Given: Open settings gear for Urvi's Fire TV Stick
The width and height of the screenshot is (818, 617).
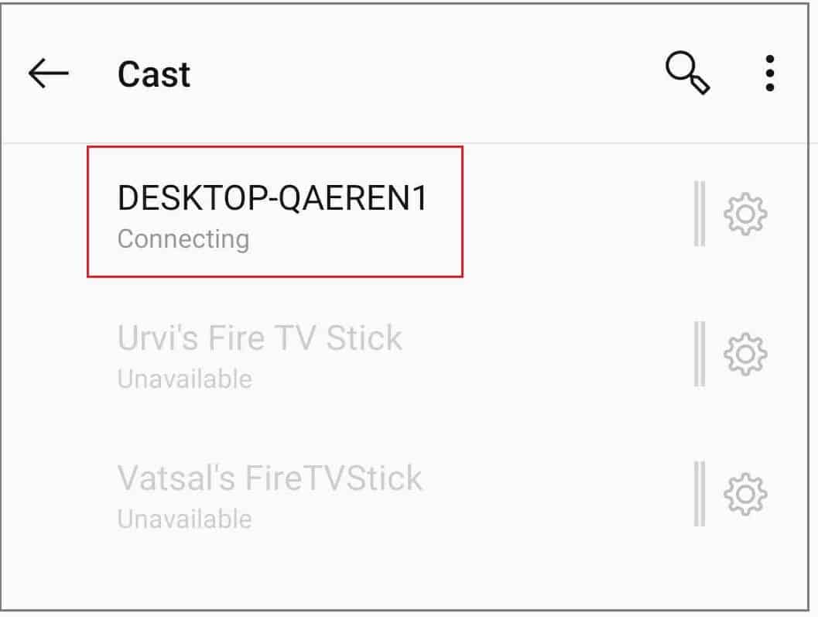Looking at the screenshot, I should [x=745, y=354].
